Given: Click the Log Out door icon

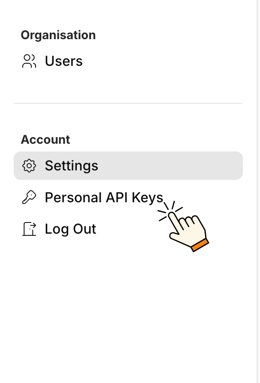Looking at the screenshot, I should click(29, 229).
